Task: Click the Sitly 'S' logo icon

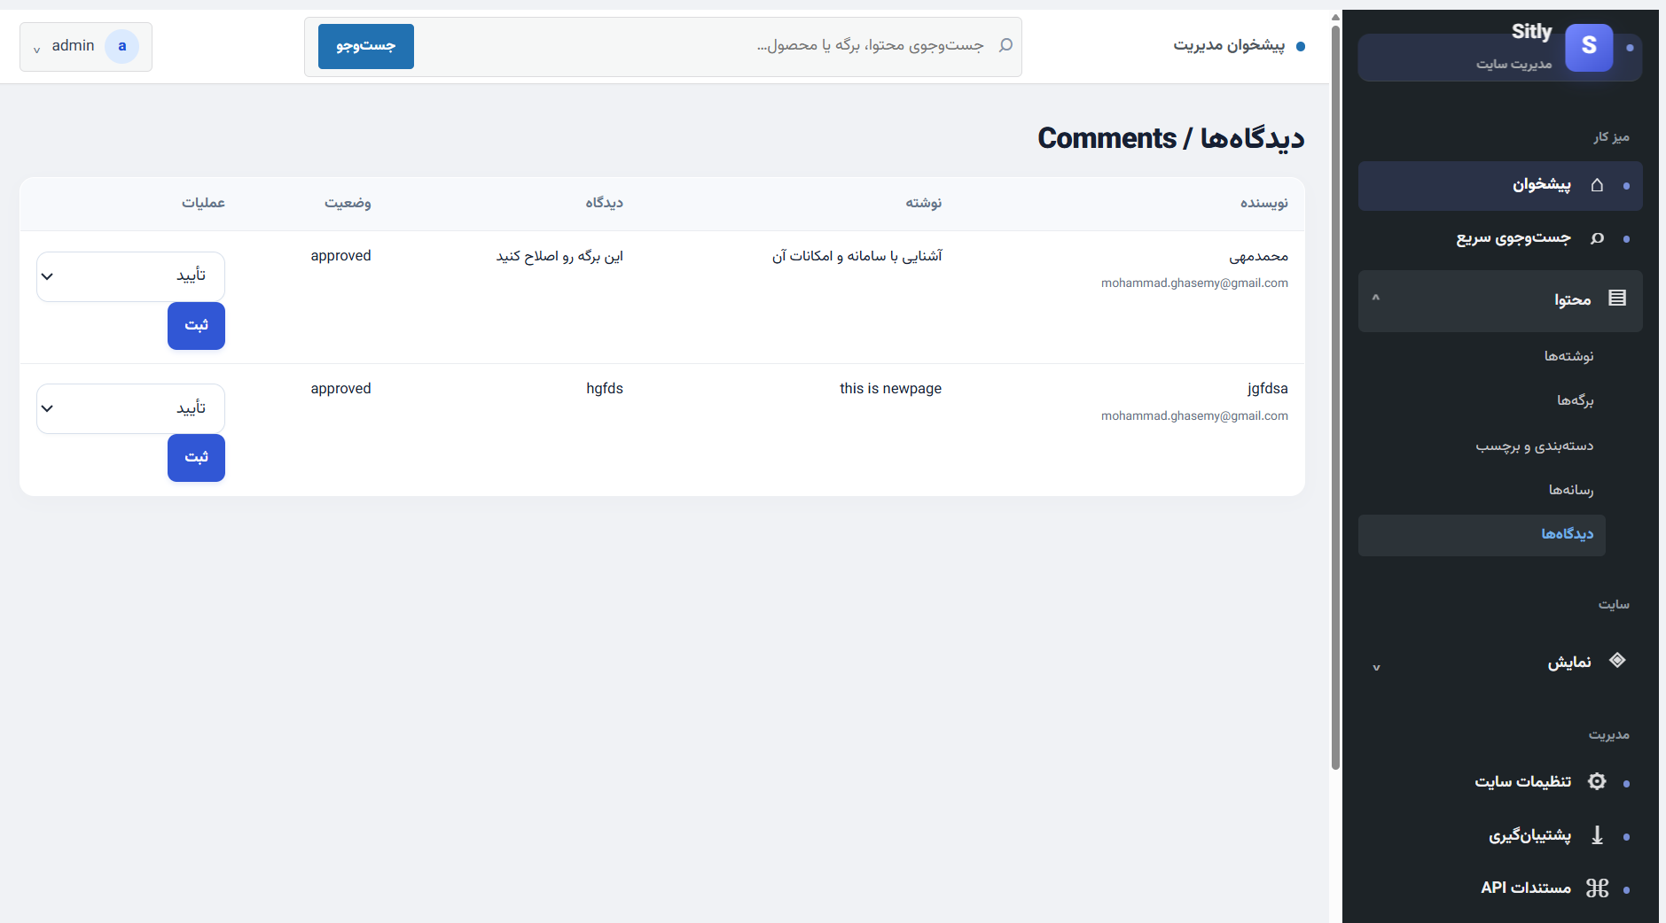Action: pos(1589,47)
